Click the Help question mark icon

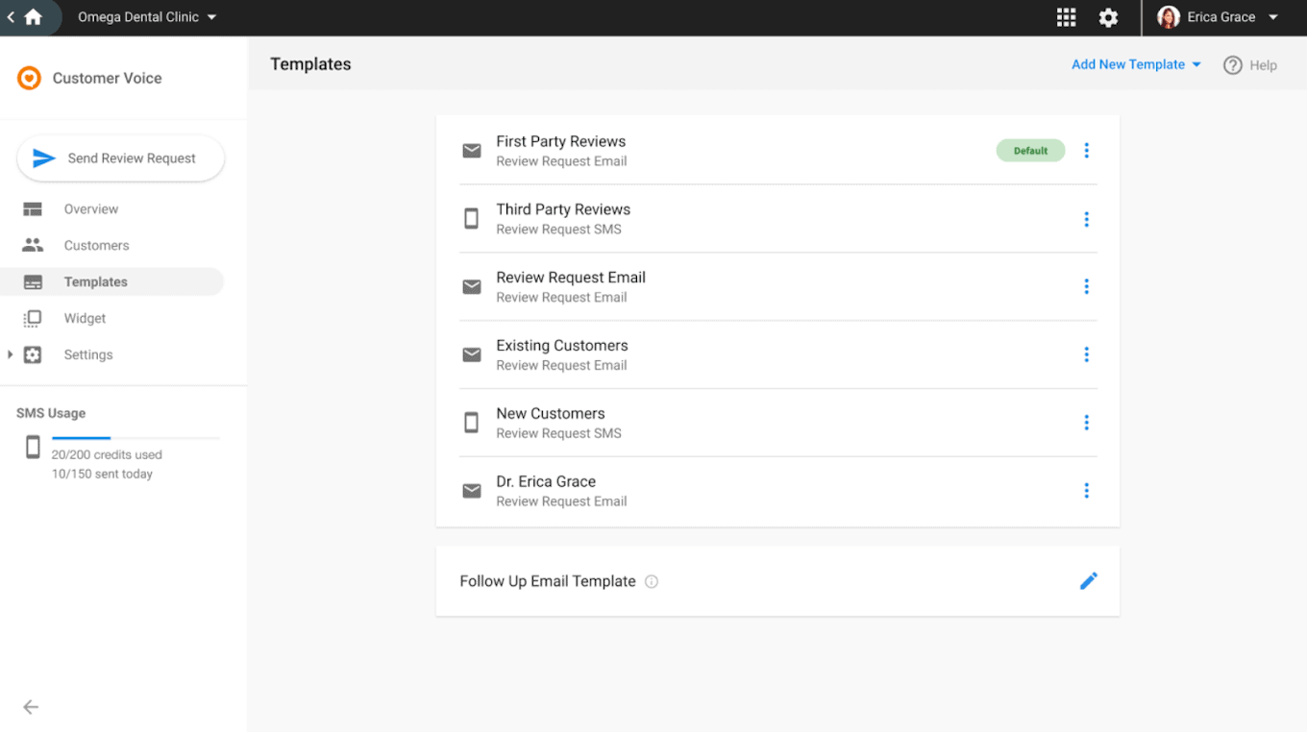point(1233,65)
